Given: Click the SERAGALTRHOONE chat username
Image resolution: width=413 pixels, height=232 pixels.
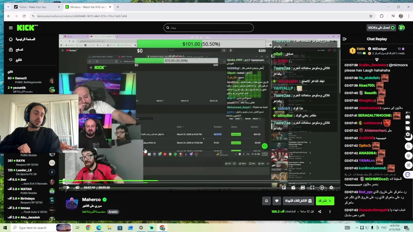Looking at the screenshot, I should click(x=375, y=115).
